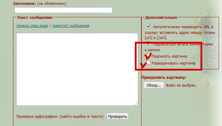Click the Заголовок title input field
The width and height of the screenshot is (222, 126).
click(63, 10)
